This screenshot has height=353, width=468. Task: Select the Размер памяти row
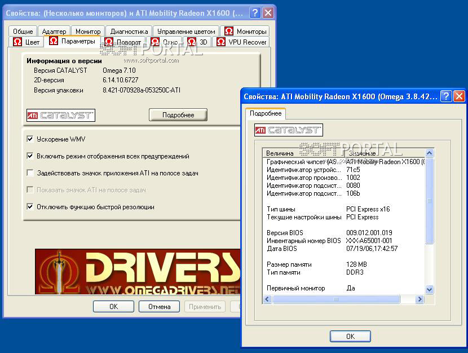tap(344, 264)
